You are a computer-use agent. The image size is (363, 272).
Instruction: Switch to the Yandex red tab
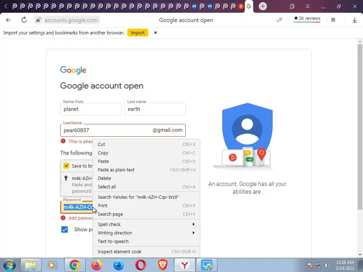241,6
